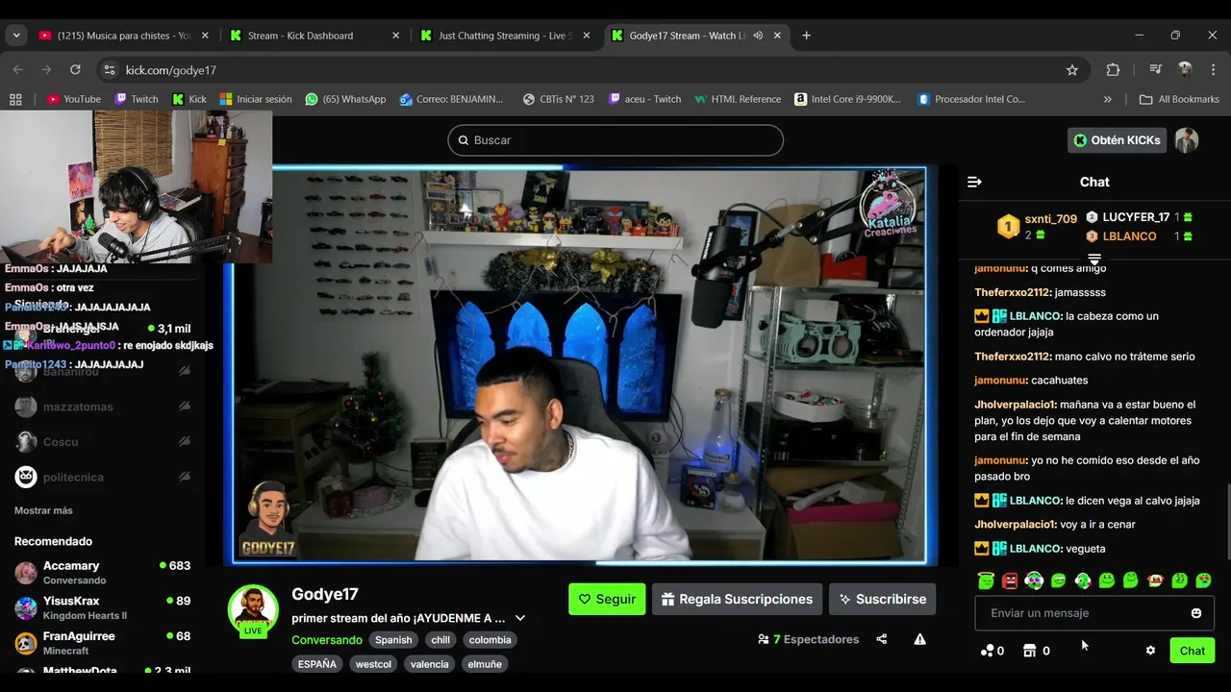Image resolution: width=1231 pixels, height=692 pixels.
Task: Click the address bar URL kick.com/godye17
Action: click(171, 70)
